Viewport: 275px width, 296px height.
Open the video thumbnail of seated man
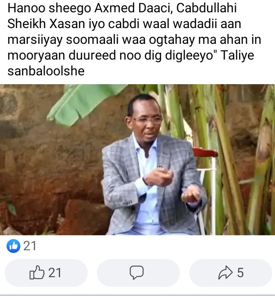coord(138,160)
